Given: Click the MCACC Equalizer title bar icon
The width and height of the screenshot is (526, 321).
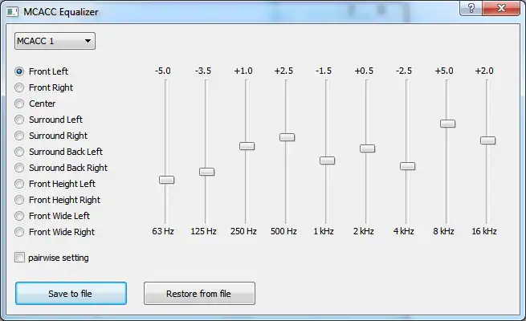Looking at the screenshot, I should tap(12, 12).
